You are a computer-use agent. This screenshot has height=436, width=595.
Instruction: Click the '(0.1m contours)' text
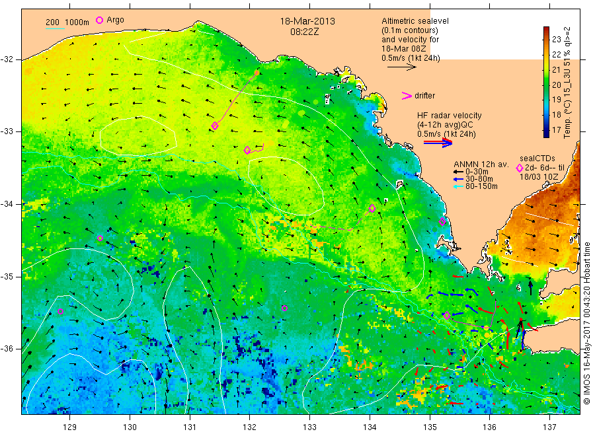pyautogui.click(x=410, y=30)
